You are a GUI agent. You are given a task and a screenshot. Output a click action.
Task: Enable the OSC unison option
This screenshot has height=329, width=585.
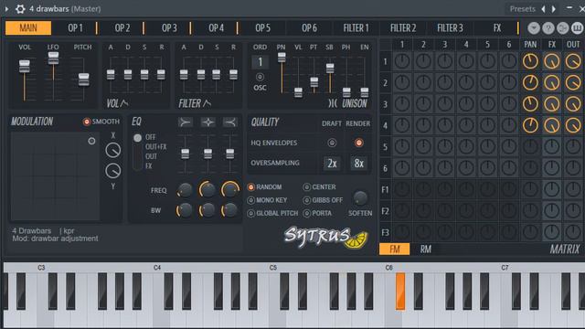tap(260, 77)
